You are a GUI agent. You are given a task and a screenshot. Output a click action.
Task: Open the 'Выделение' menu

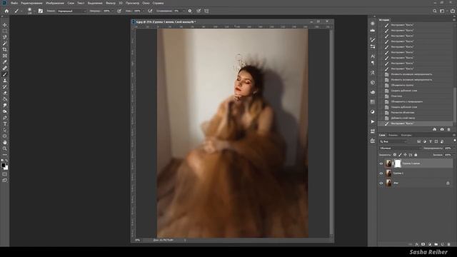point(95,3)
